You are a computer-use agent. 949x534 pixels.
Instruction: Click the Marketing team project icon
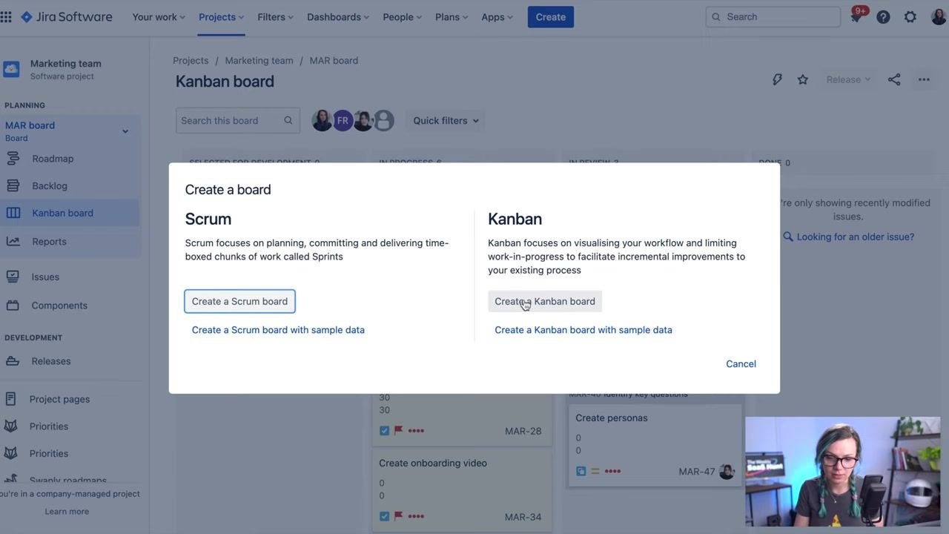point(11,69)
